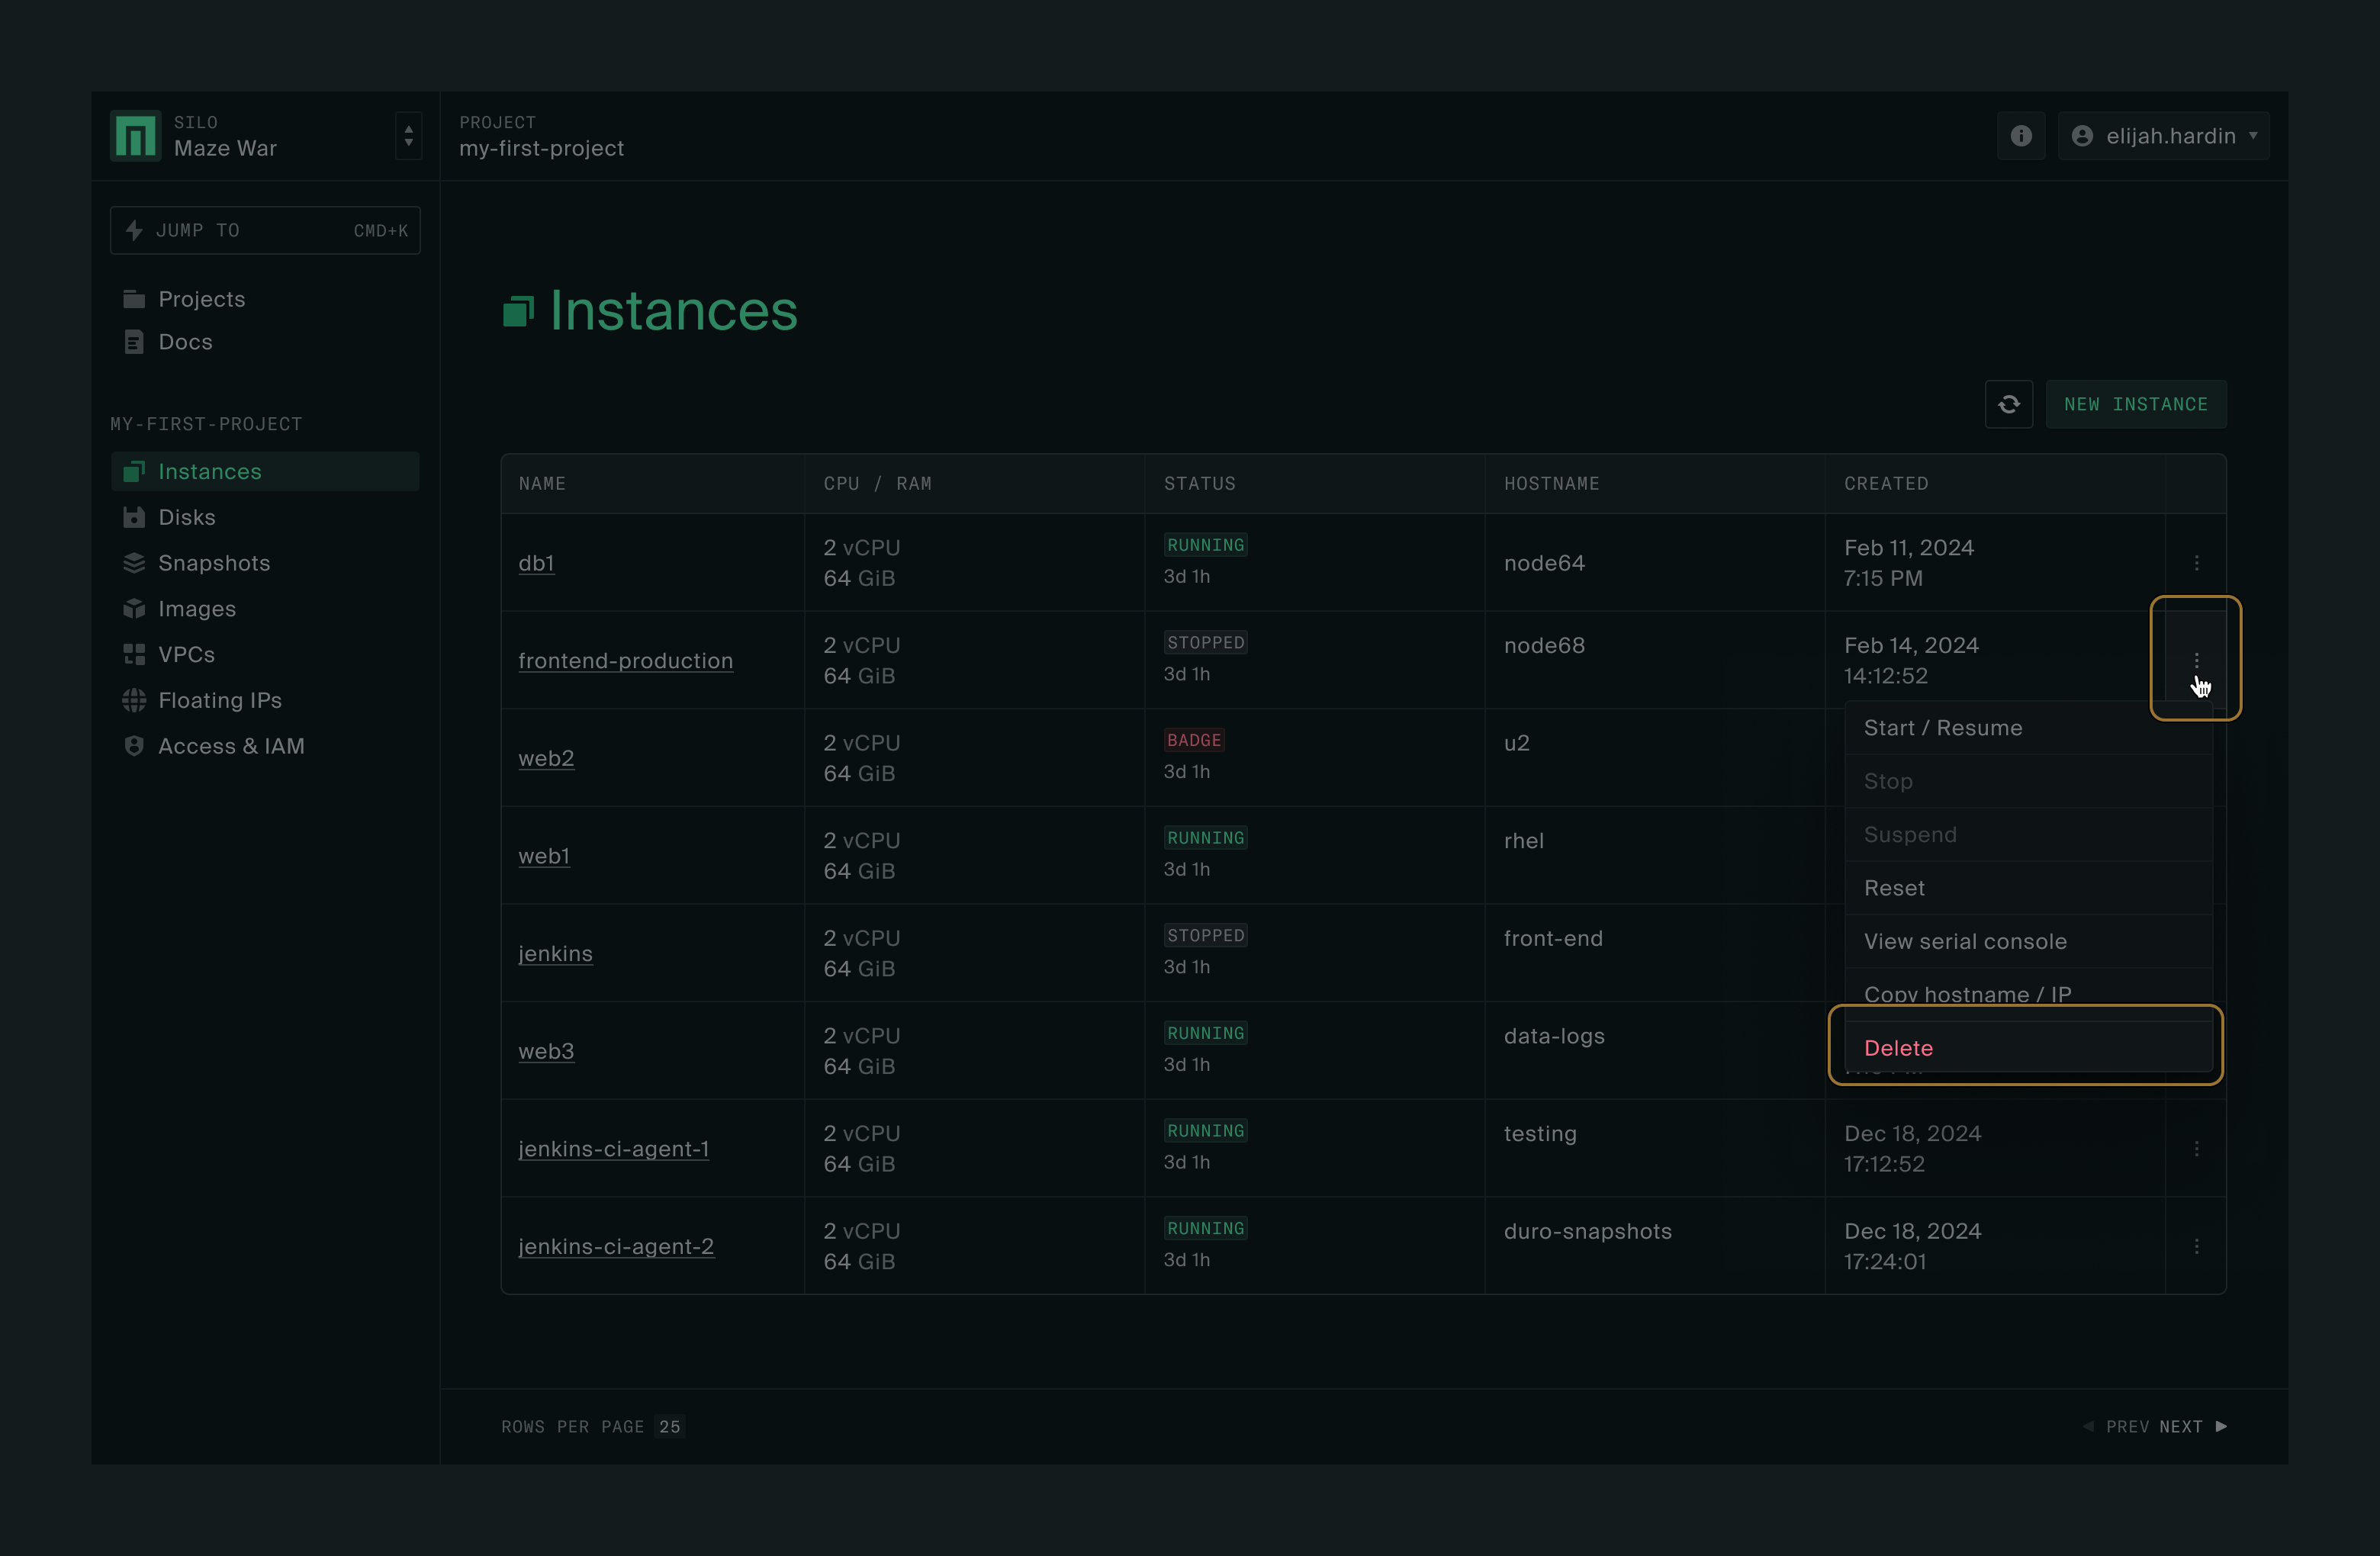Open the frontend-production instance link
The image size is (2380, 1556).
point(625,660)
